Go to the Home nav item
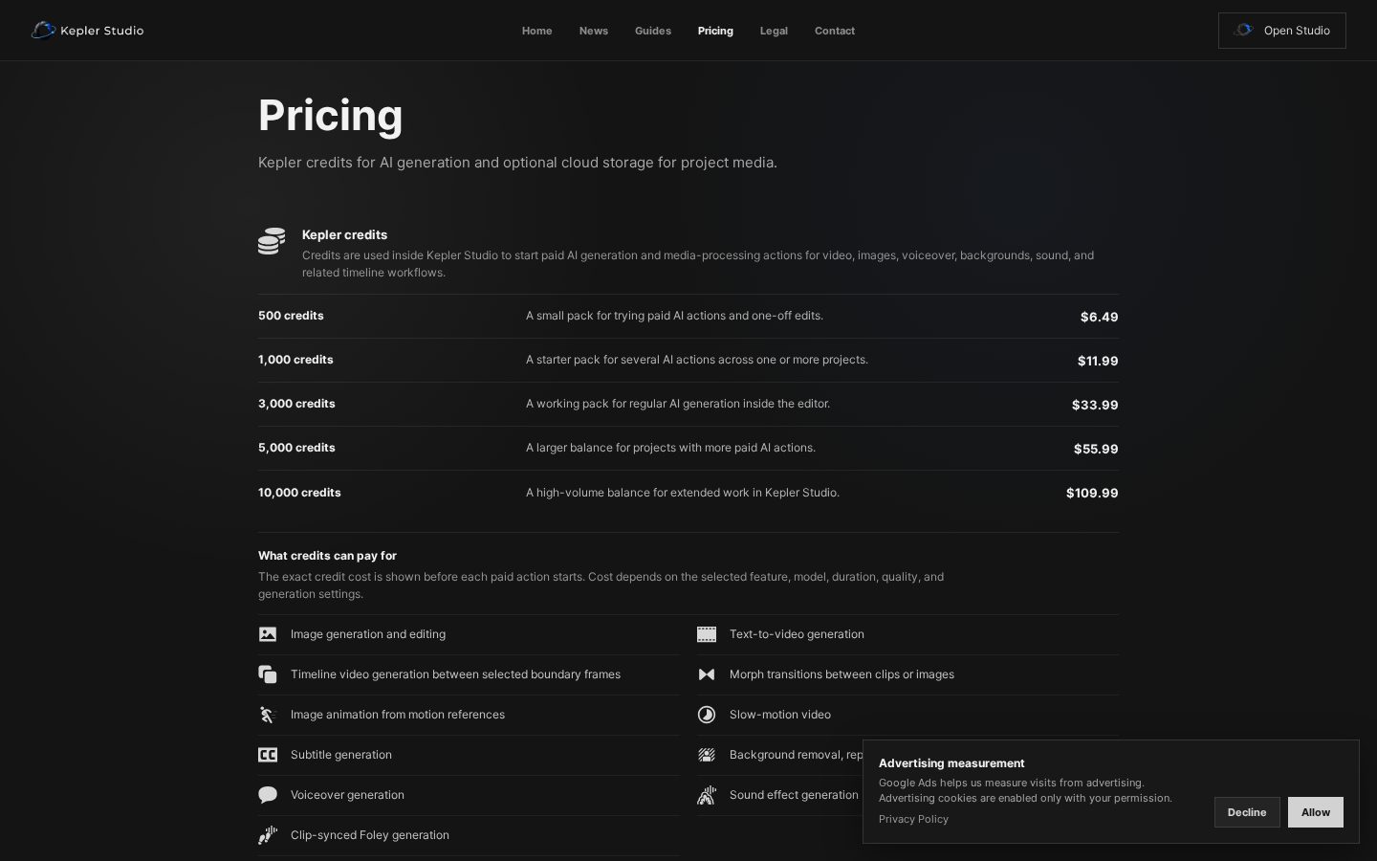1377x861 pixels. pos(537,31)
